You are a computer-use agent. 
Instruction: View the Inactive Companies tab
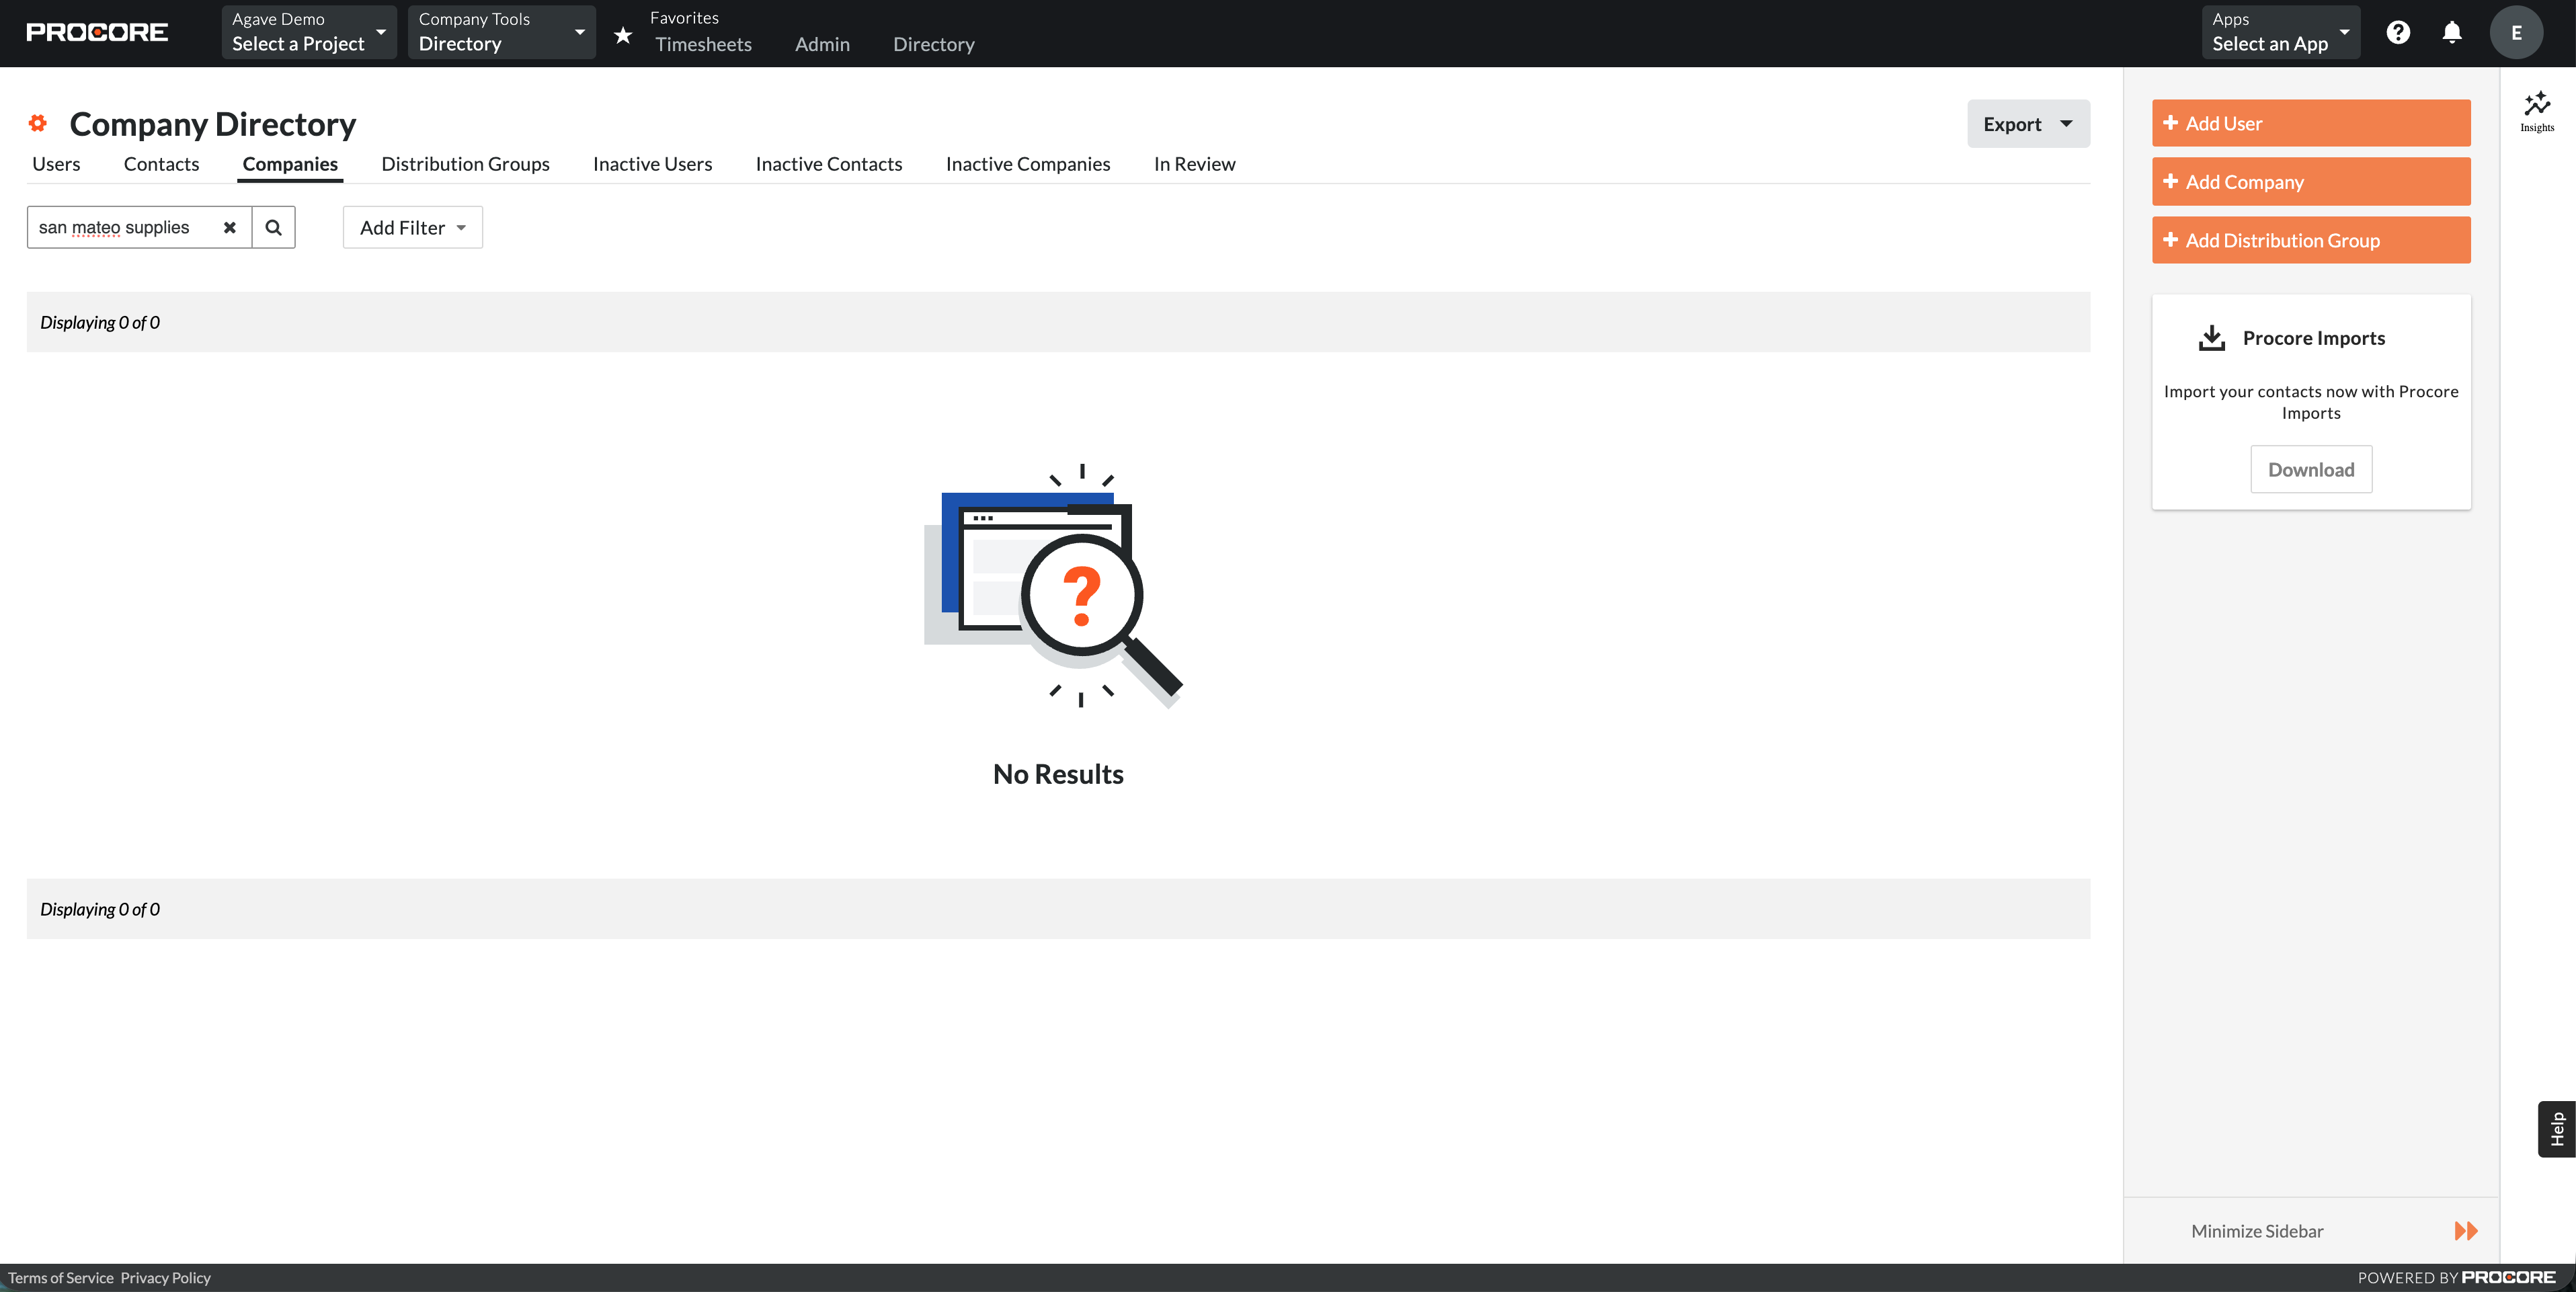[x=1028, y=164]
